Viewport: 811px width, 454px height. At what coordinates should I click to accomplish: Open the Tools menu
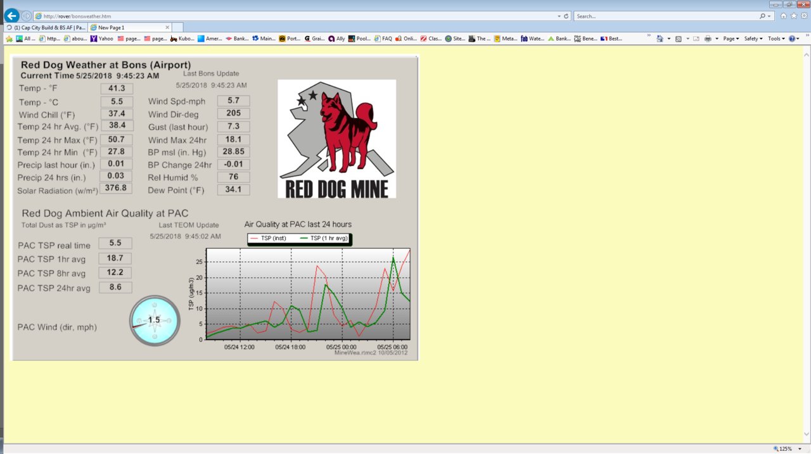776,39
